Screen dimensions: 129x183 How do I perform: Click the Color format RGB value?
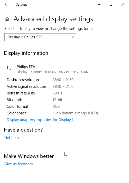56,106
